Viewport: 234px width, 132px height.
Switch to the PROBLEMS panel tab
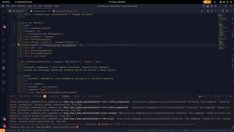[x=40, y=96]
